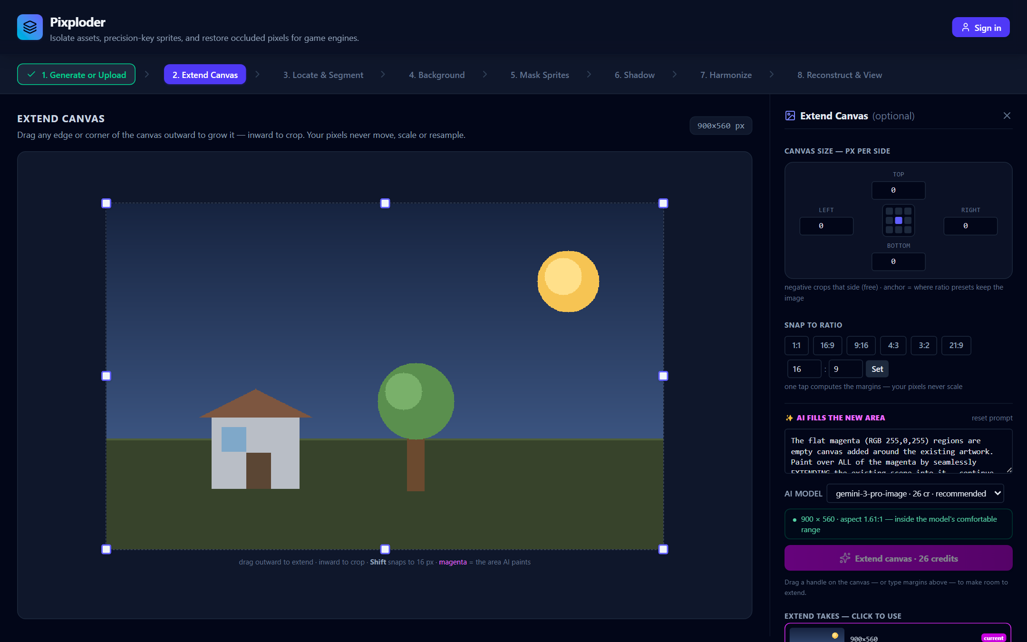Click the chevron after Generate or Upload step
Screen dimensions: 1027x642
tap(147, 74)
